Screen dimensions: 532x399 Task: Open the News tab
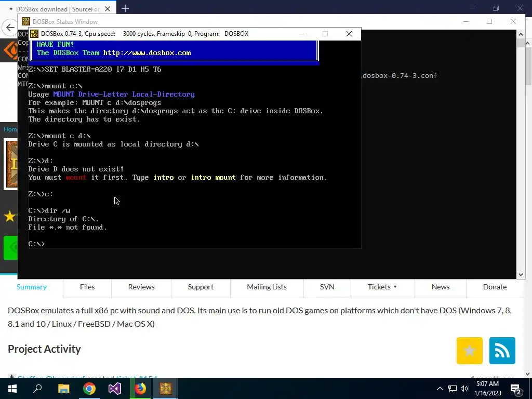click(x=441, y=287)
